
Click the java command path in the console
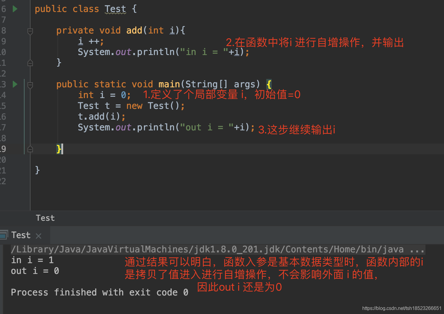click(x=218, y=249)
